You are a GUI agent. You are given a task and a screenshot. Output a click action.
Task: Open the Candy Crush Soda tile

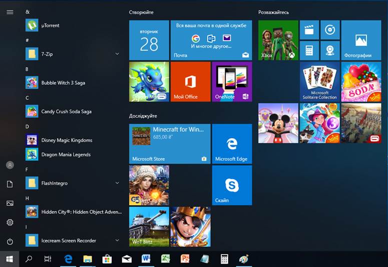pyautogui.click(x=361, y=82)
